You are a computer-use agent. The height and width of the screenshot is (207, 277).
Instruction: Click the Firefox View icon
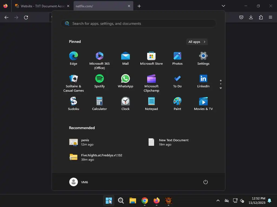pos(5,6)
